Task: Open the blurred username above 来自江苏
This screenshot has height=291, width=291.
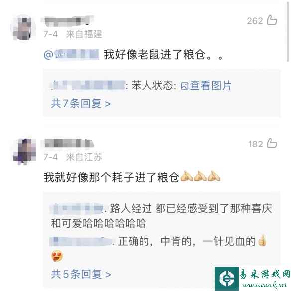Action: pyautogui.click(x=69, y=144)
